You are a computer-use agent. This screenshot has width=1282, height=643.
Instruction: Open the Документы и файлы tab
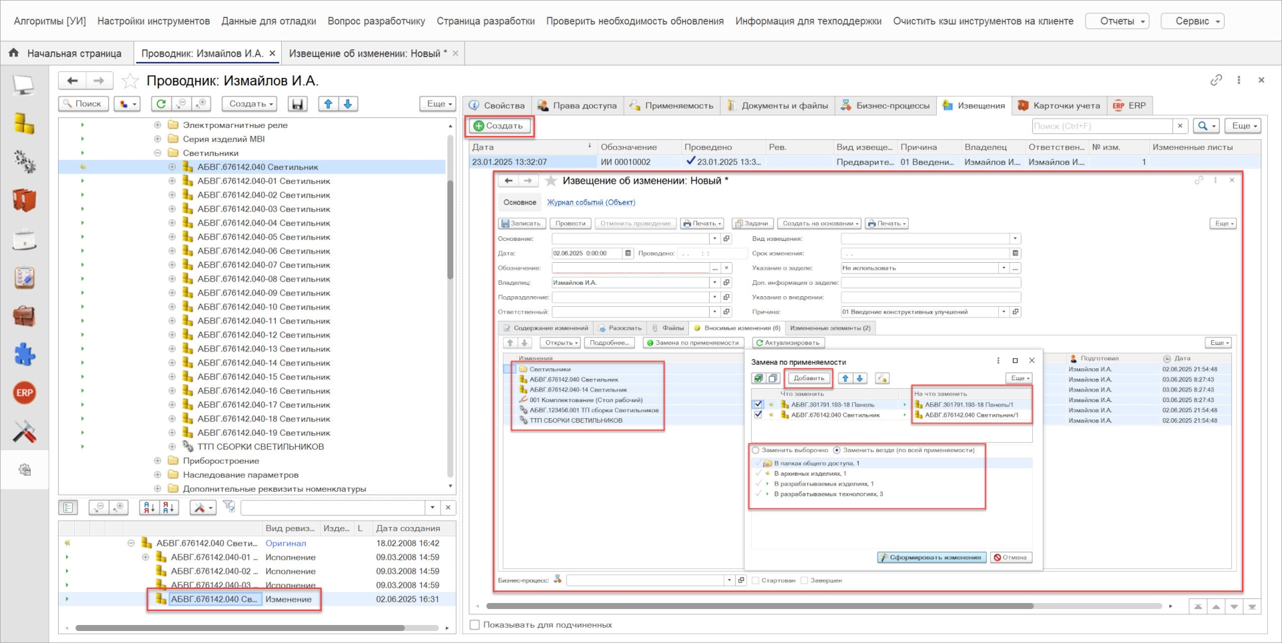point(777,105)
